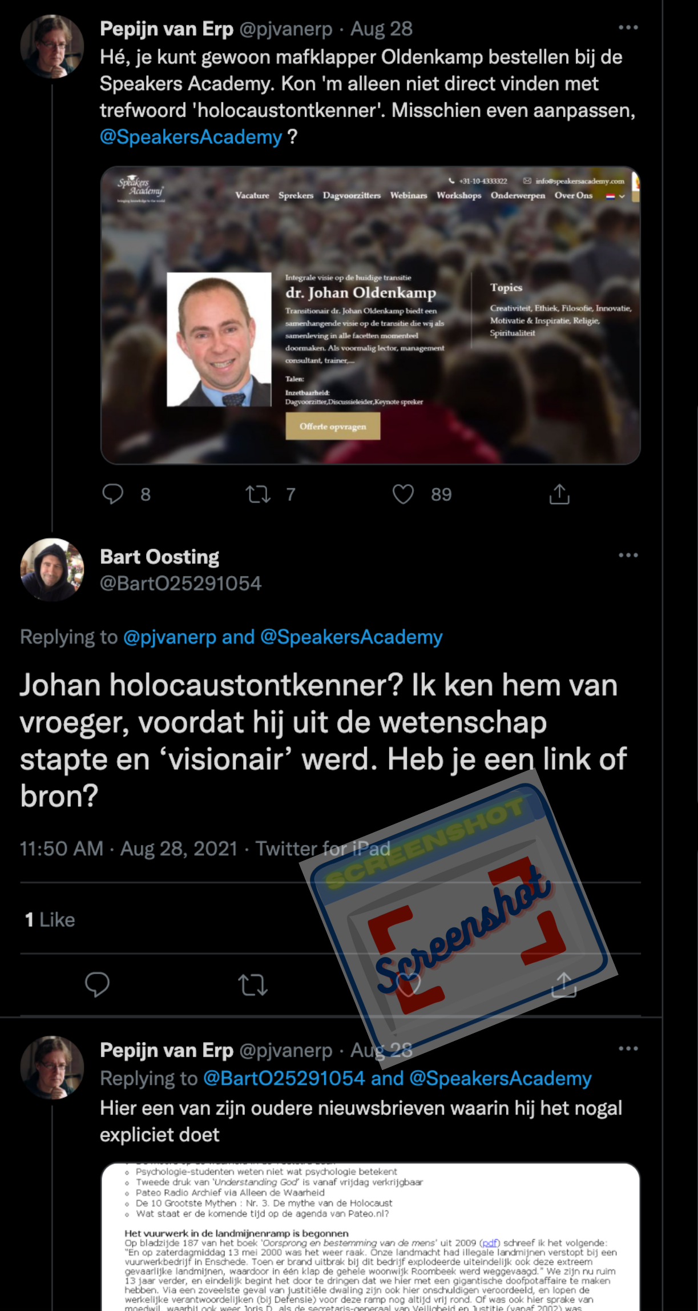Share the first tweet via share icon
Viewport: 698px width, 1311px height.
click(559, 494)
